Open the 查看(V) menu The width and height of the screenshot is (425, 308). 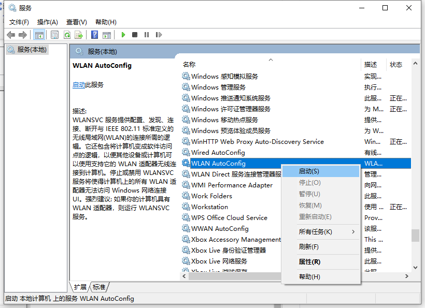click(76, 22)
